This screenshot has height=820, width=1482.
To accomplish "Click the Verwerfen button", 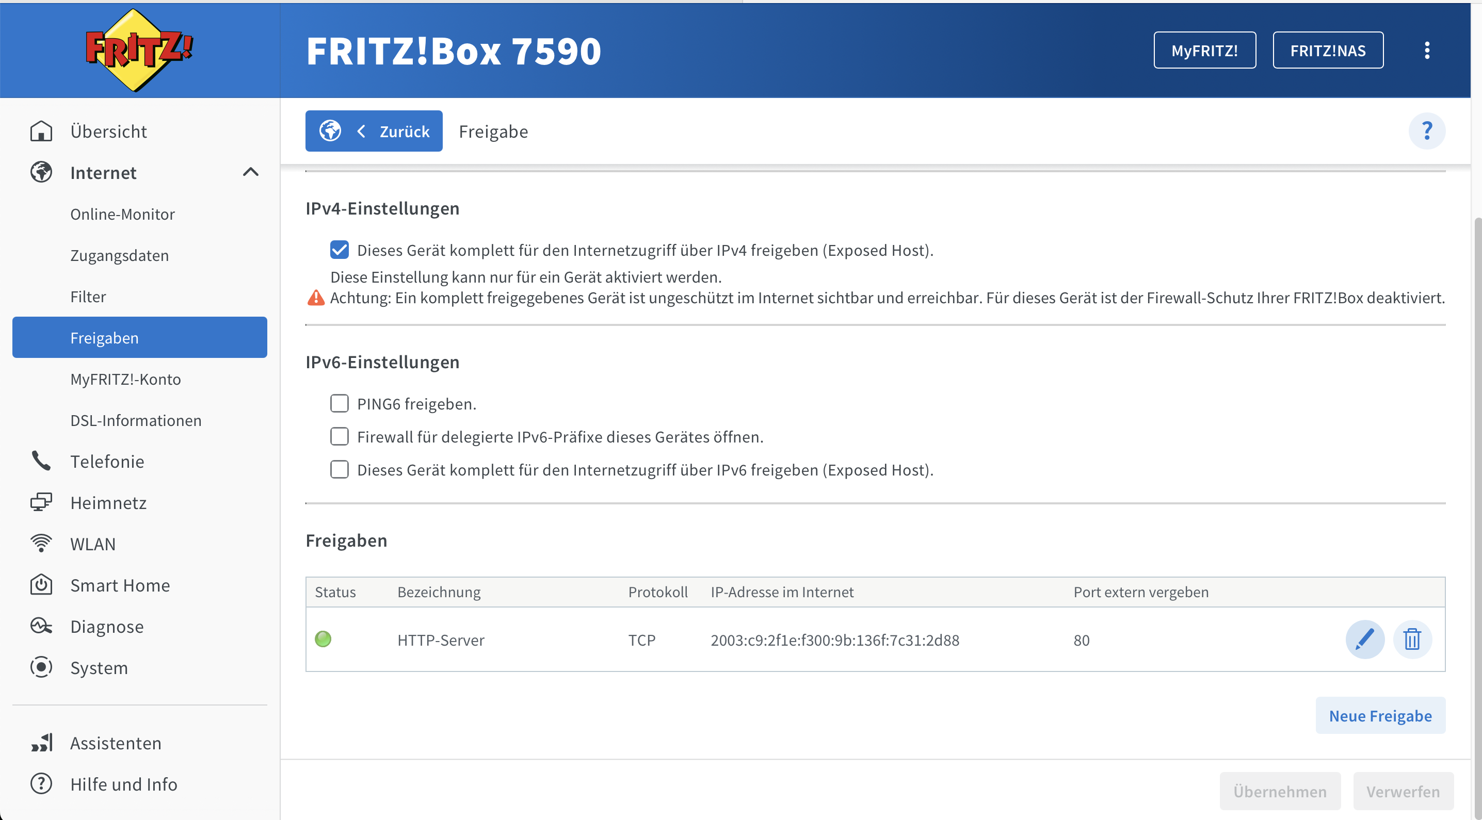I will (1403, 791).
